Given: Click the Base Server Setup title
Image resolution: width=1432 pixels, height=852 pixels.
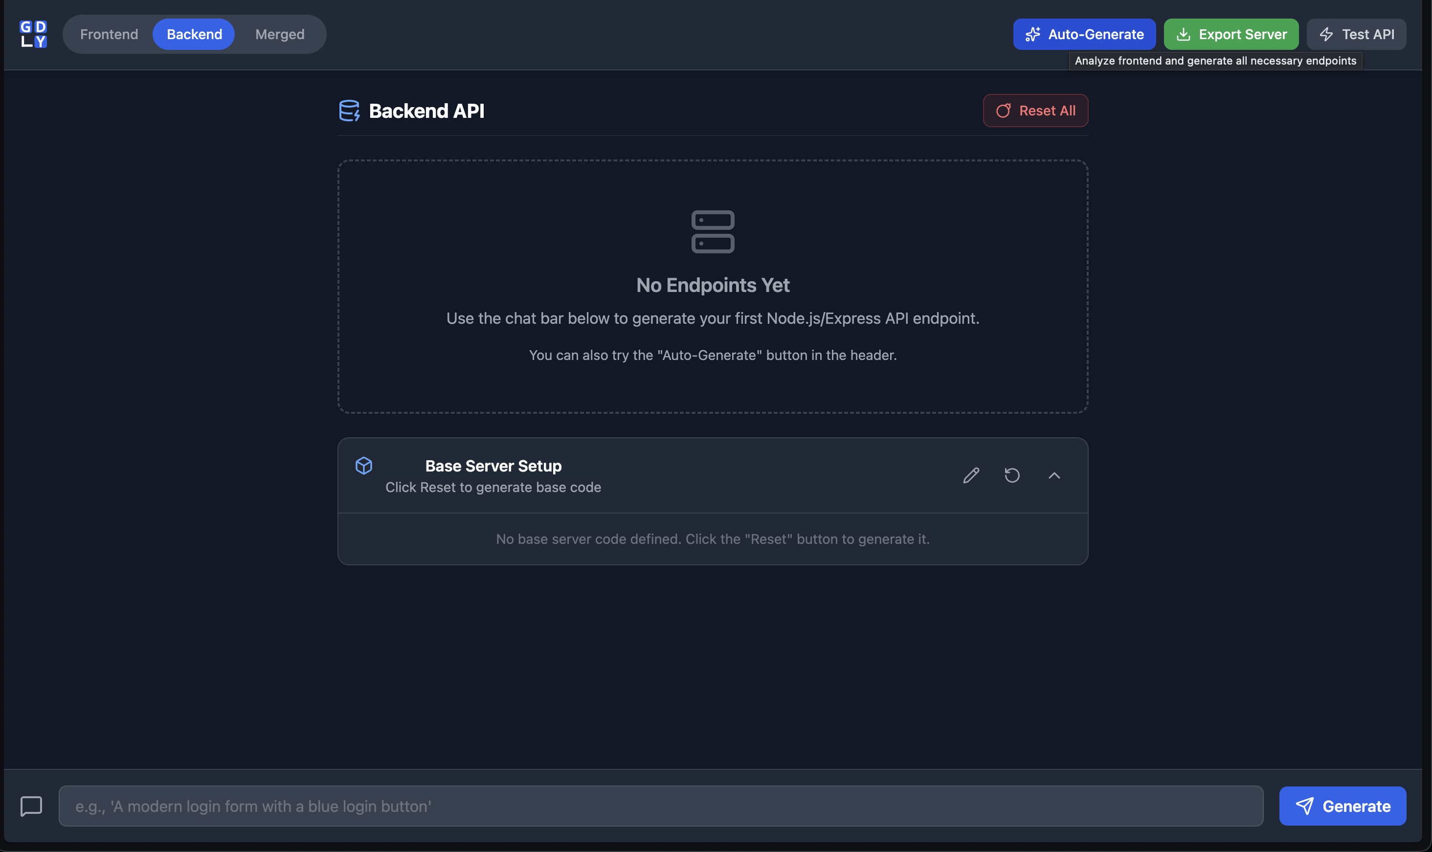Looking at the screenshot, I should [x=493, y=466].
